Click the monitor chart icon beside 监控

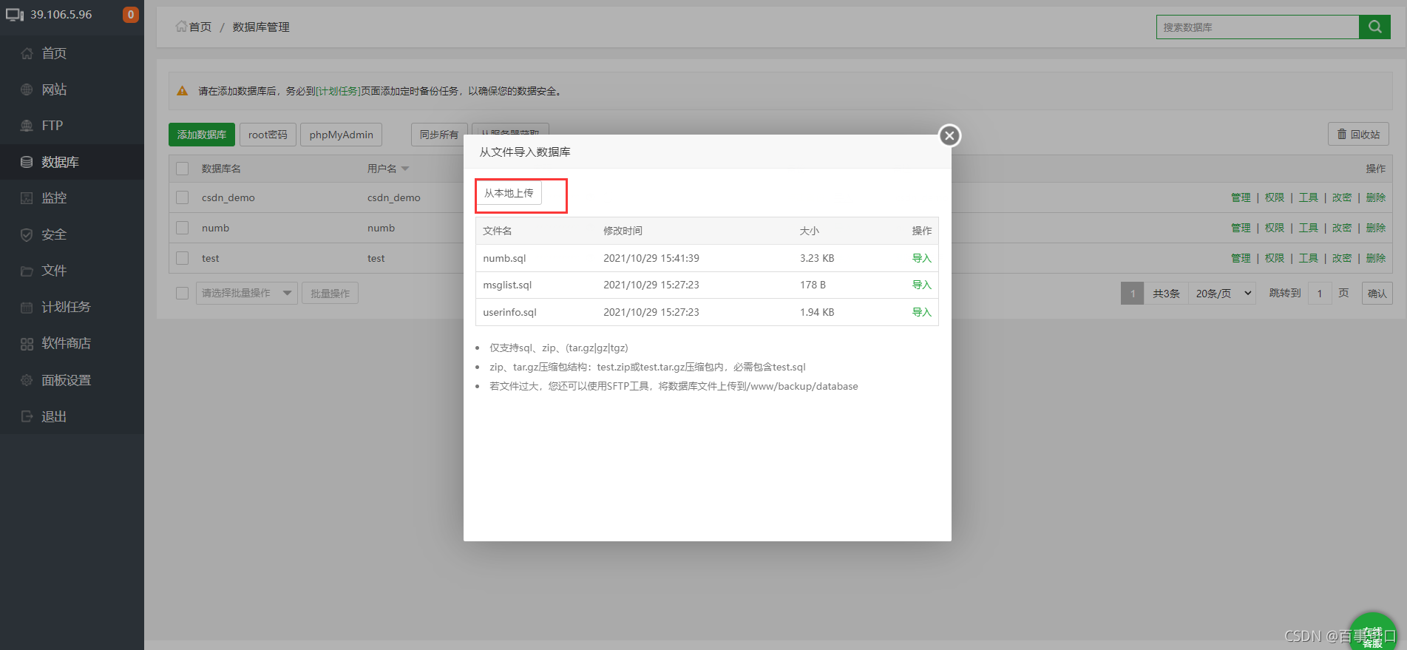(x=27, y=198)
